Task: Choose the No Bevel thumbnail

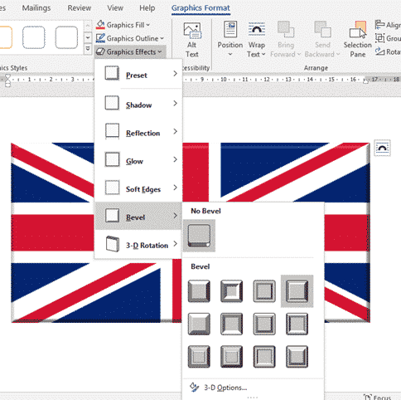Action: (199, 236)
